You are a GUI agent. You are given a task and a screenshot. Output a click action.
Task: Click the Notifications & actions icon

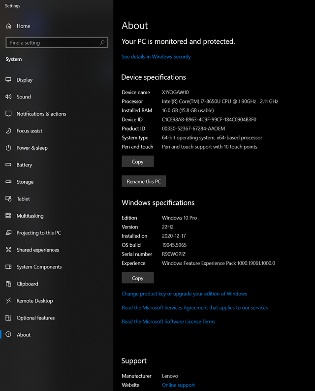tap(8, 114)
